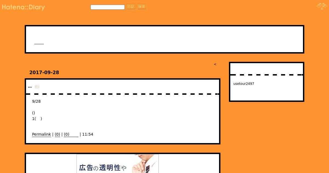The width and height of the screenshot is (329, 173).
Task: Focus the search text field in header
Action: coord(107,7)
